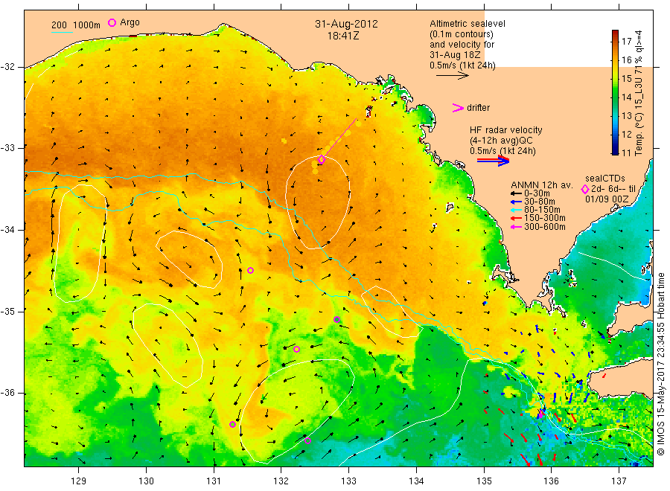670x491 pixels.
Task: Click the 'drifter' legend label
Action: pos(478,108)
